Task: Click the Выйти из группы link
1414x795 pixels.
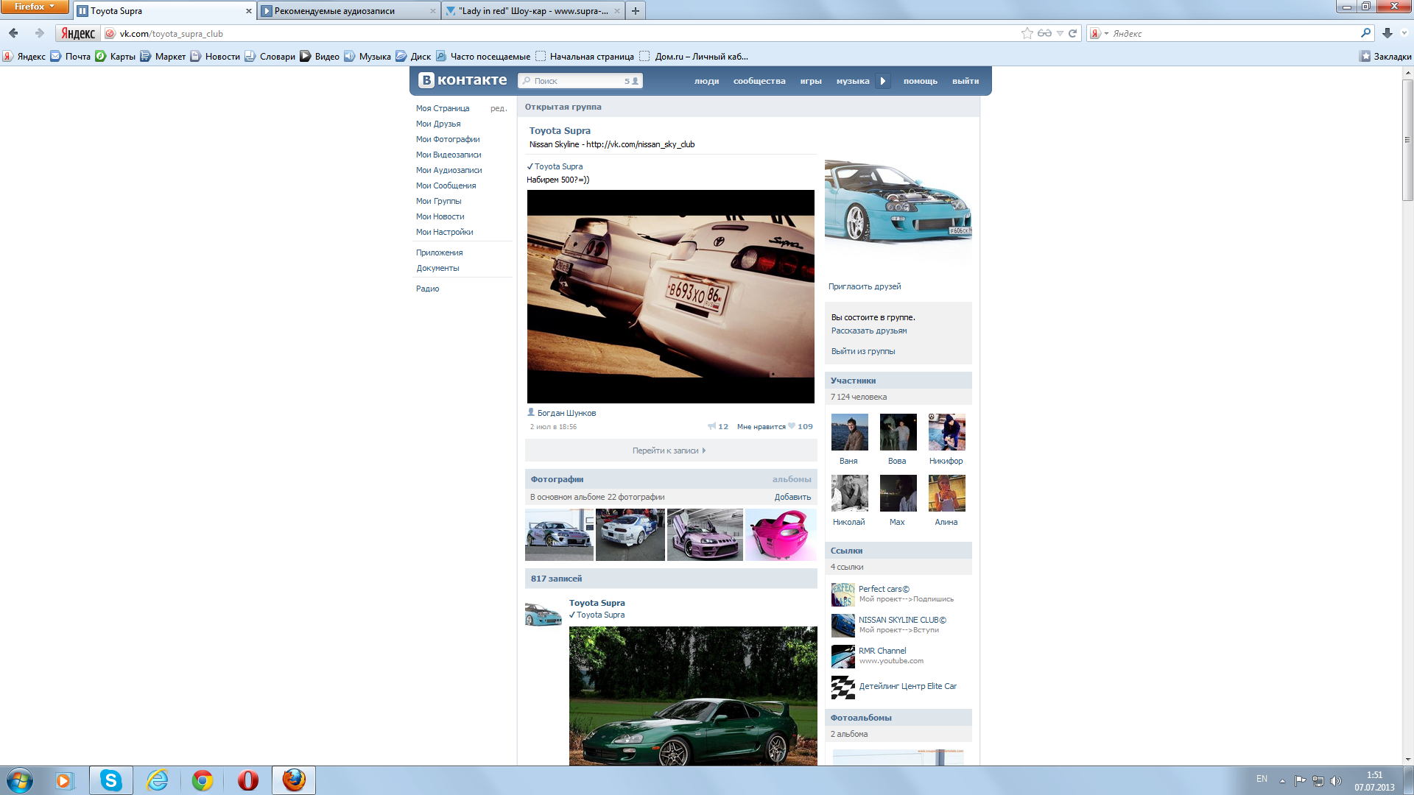Action: [x=863, y=351]
